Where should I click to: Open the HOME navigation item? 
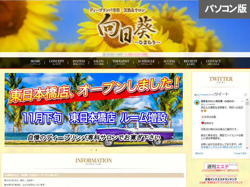[35, 62]
